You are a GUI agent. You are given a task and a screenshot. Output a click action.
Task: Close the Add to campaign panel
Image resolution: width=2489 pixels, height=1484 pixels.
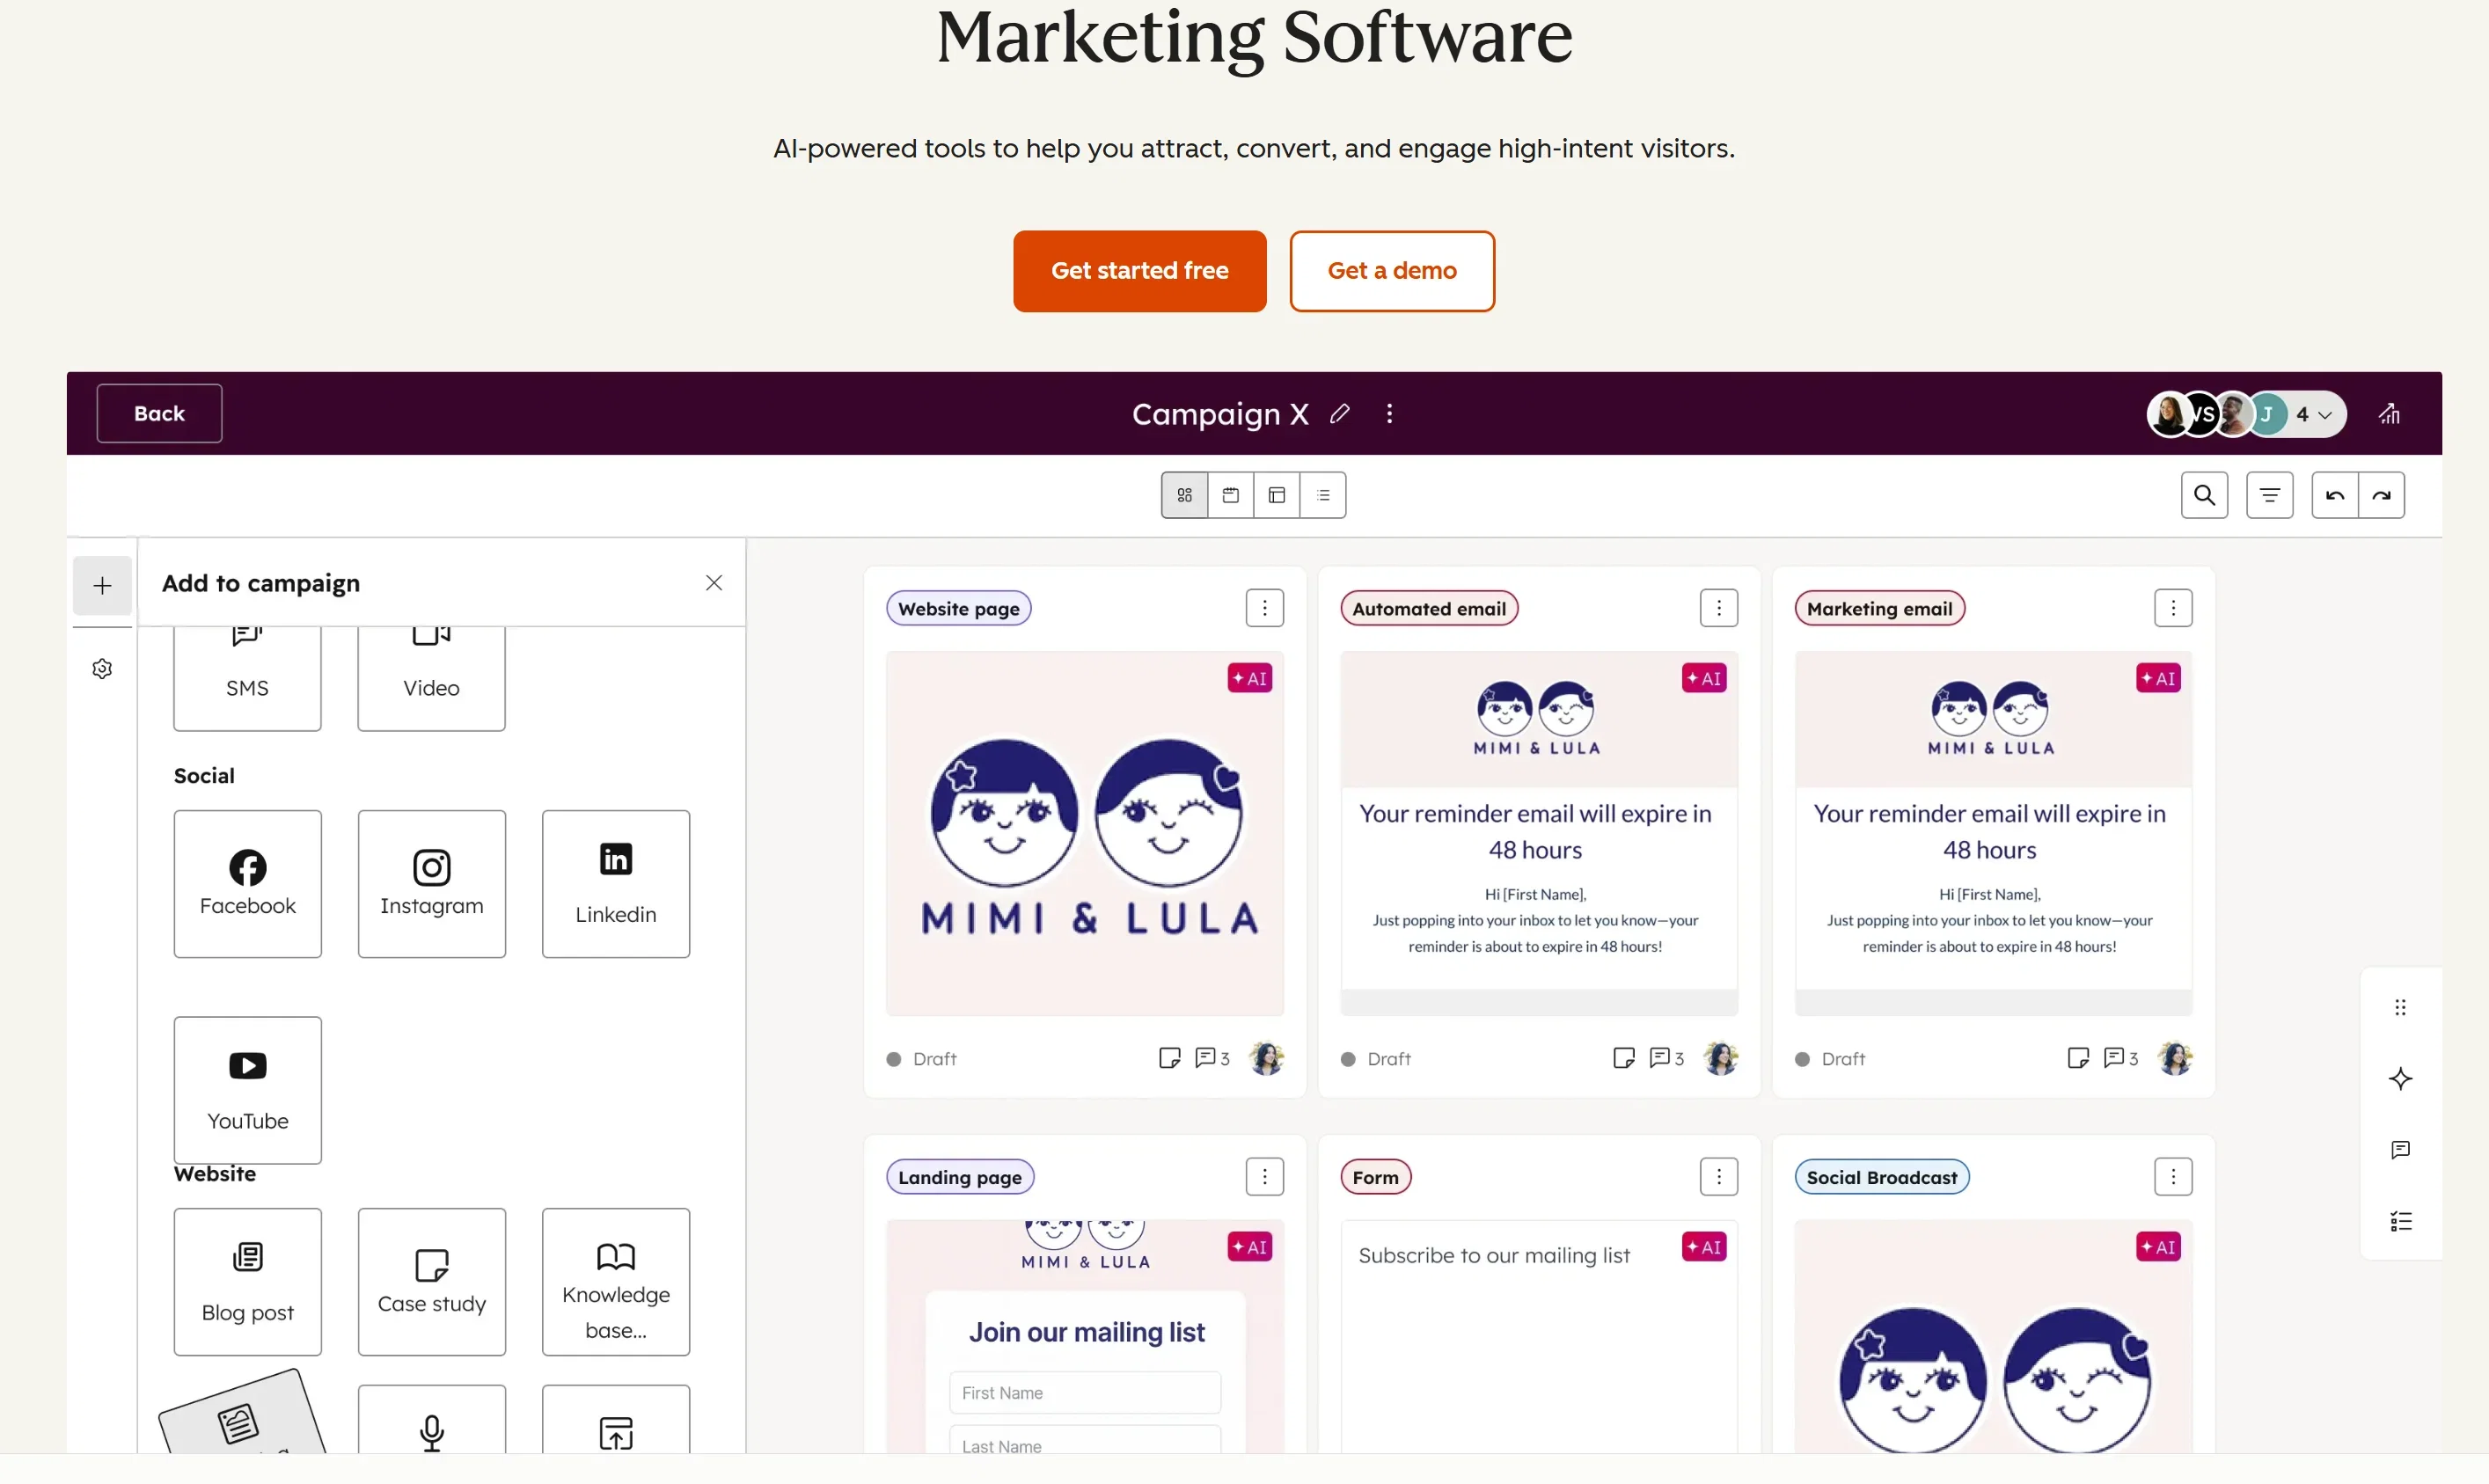pyautogui.click(x=714, y=583)
